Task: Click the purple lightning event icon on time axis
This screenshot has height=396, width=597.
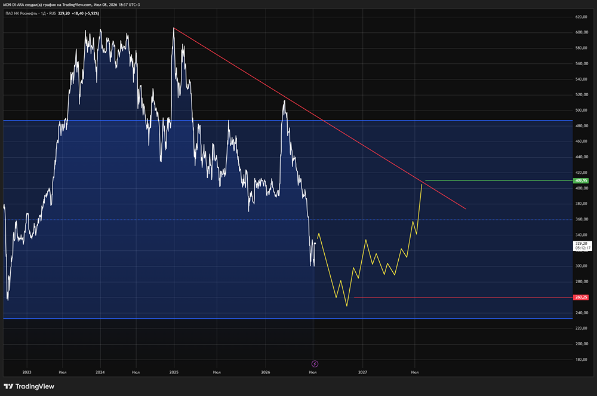Action: [x=315, y=364]
